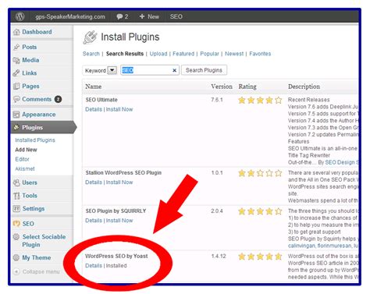The image size is (370, 294).
Task: Click the SEO Design author link
Action: (x=342, y=162)
